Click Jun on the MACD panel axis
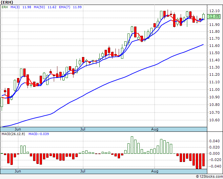The width and height of the screenshot is (223, 179). (x=18, y=171)
